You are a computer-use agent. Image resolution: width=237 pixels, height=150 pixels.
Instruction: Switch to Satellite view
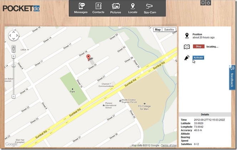169,30
